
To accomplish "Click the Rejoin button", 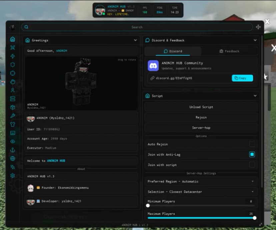I will [x=201, y=118].
